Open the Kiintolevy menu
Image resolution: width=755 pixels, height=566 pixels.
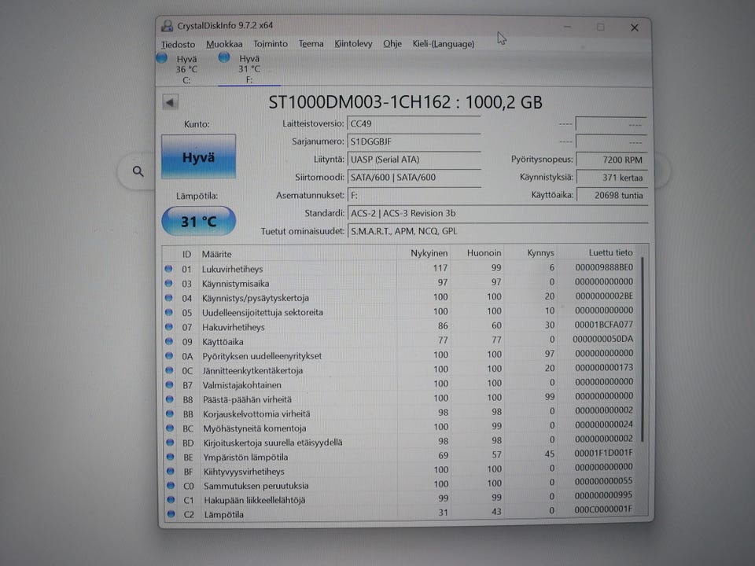(x=353, y=44)
